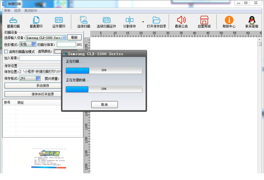Click the 连续扫描证件 toolbar icon

point(106,20)
